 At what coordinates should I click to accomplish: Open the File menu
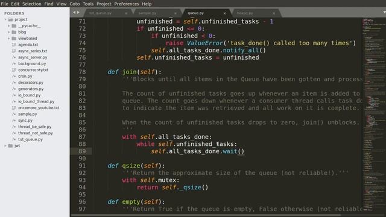[4, 4]
